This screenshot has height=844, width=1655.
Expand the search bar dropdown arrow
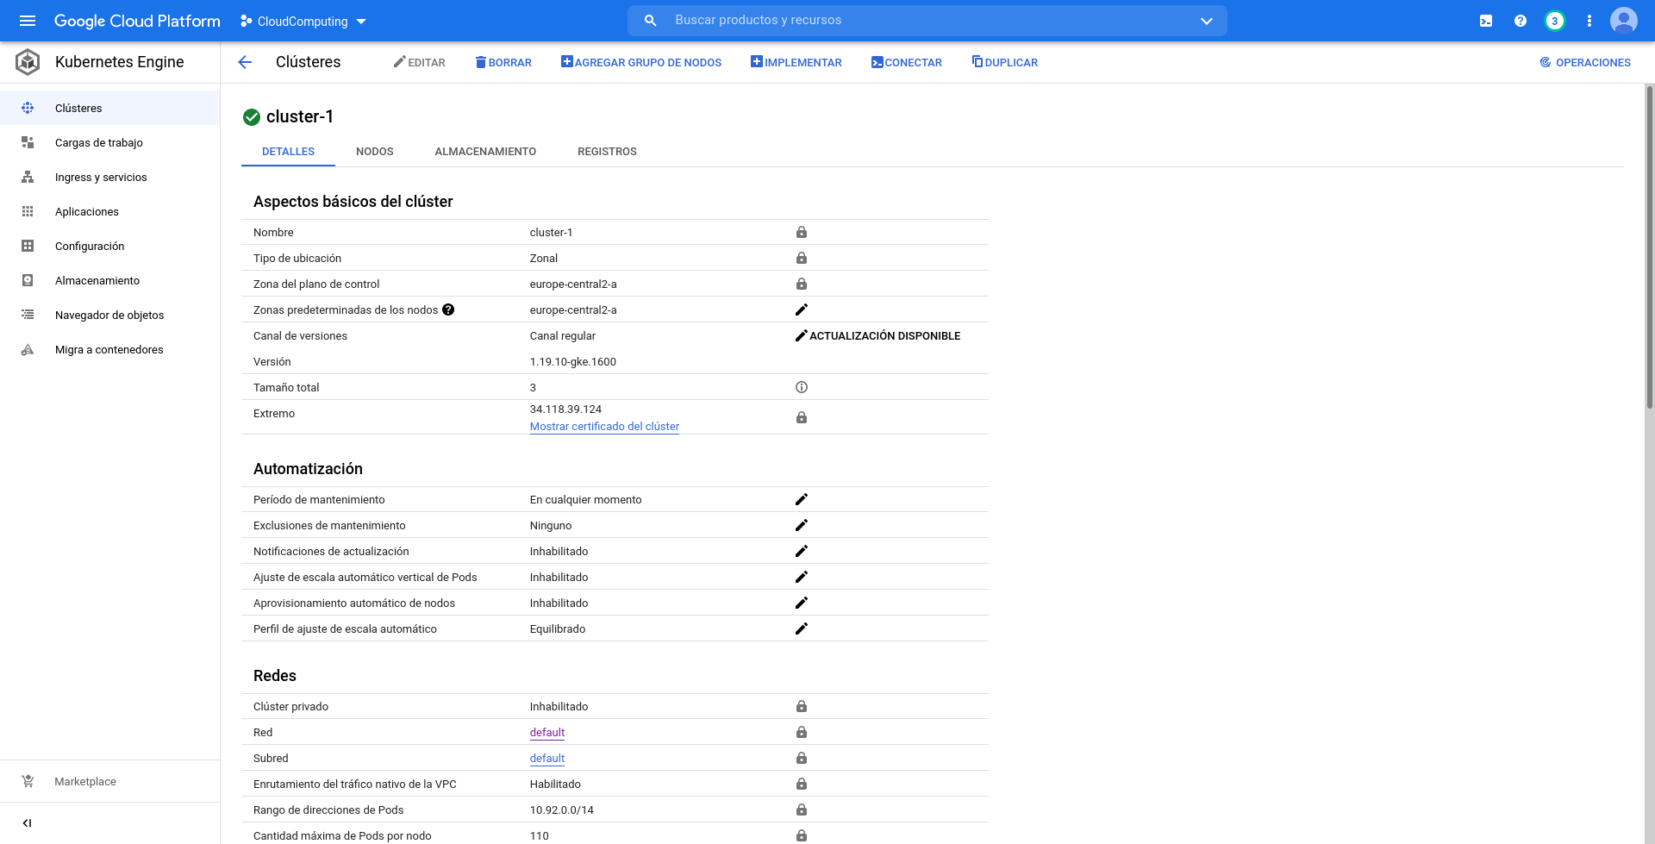coord(1207,22)
